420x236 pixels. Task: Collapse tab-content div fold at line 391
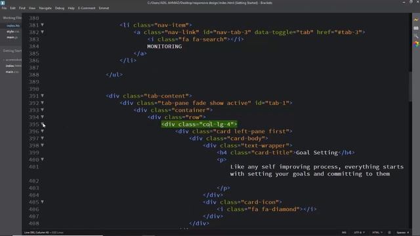42,96
